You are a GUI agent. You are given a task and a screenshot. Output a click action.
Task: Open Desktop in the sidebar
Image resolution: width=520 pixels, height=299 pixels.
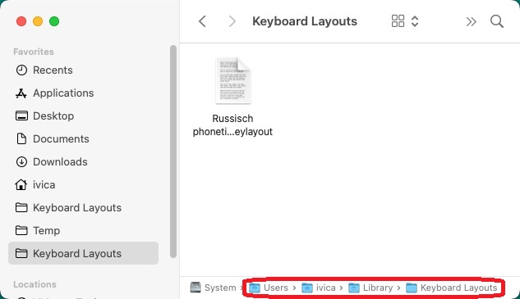tap(83, 116)
